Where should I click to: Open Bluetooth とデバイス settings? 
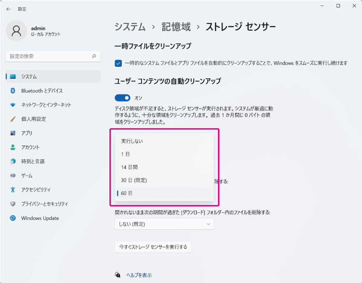[53, 91]
